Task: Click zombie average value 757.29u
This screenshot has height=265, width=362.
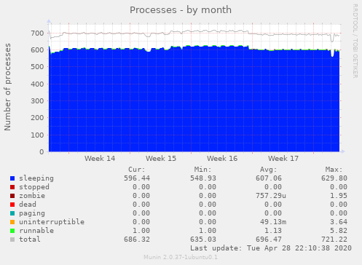Action: coord(271,196)
